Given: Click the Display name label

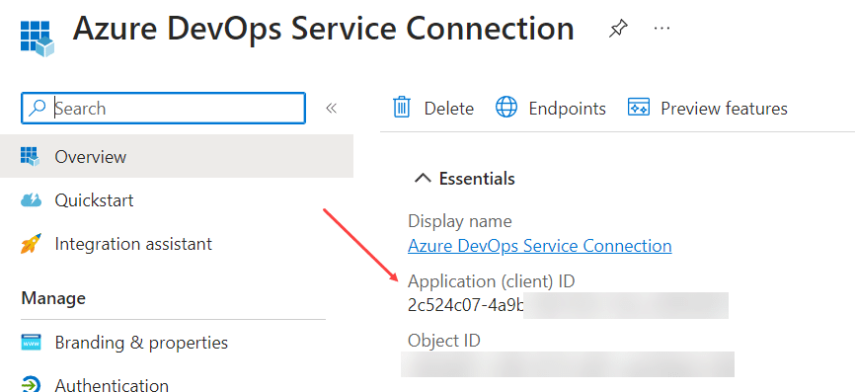Looking at the screenshot, I should coord(460,221).
